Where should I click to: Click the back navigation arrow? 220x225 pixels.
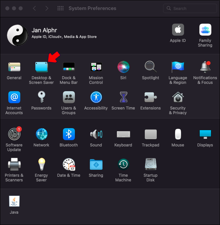[x=34, y=8]
